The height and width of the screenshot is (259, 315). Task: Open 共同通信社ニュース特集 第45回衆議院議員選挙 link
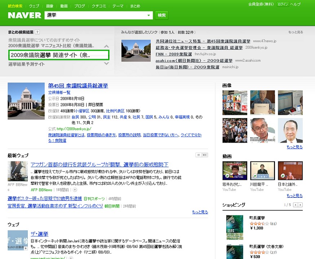[x=203, y=41]
